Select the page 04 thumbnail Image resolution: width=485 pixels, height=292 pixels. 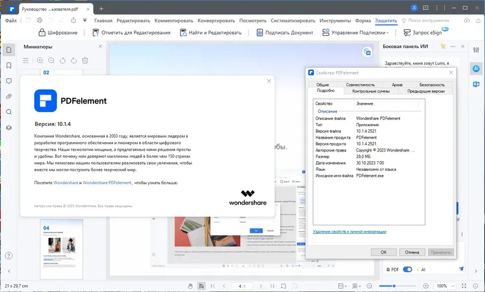click(62, 250)
